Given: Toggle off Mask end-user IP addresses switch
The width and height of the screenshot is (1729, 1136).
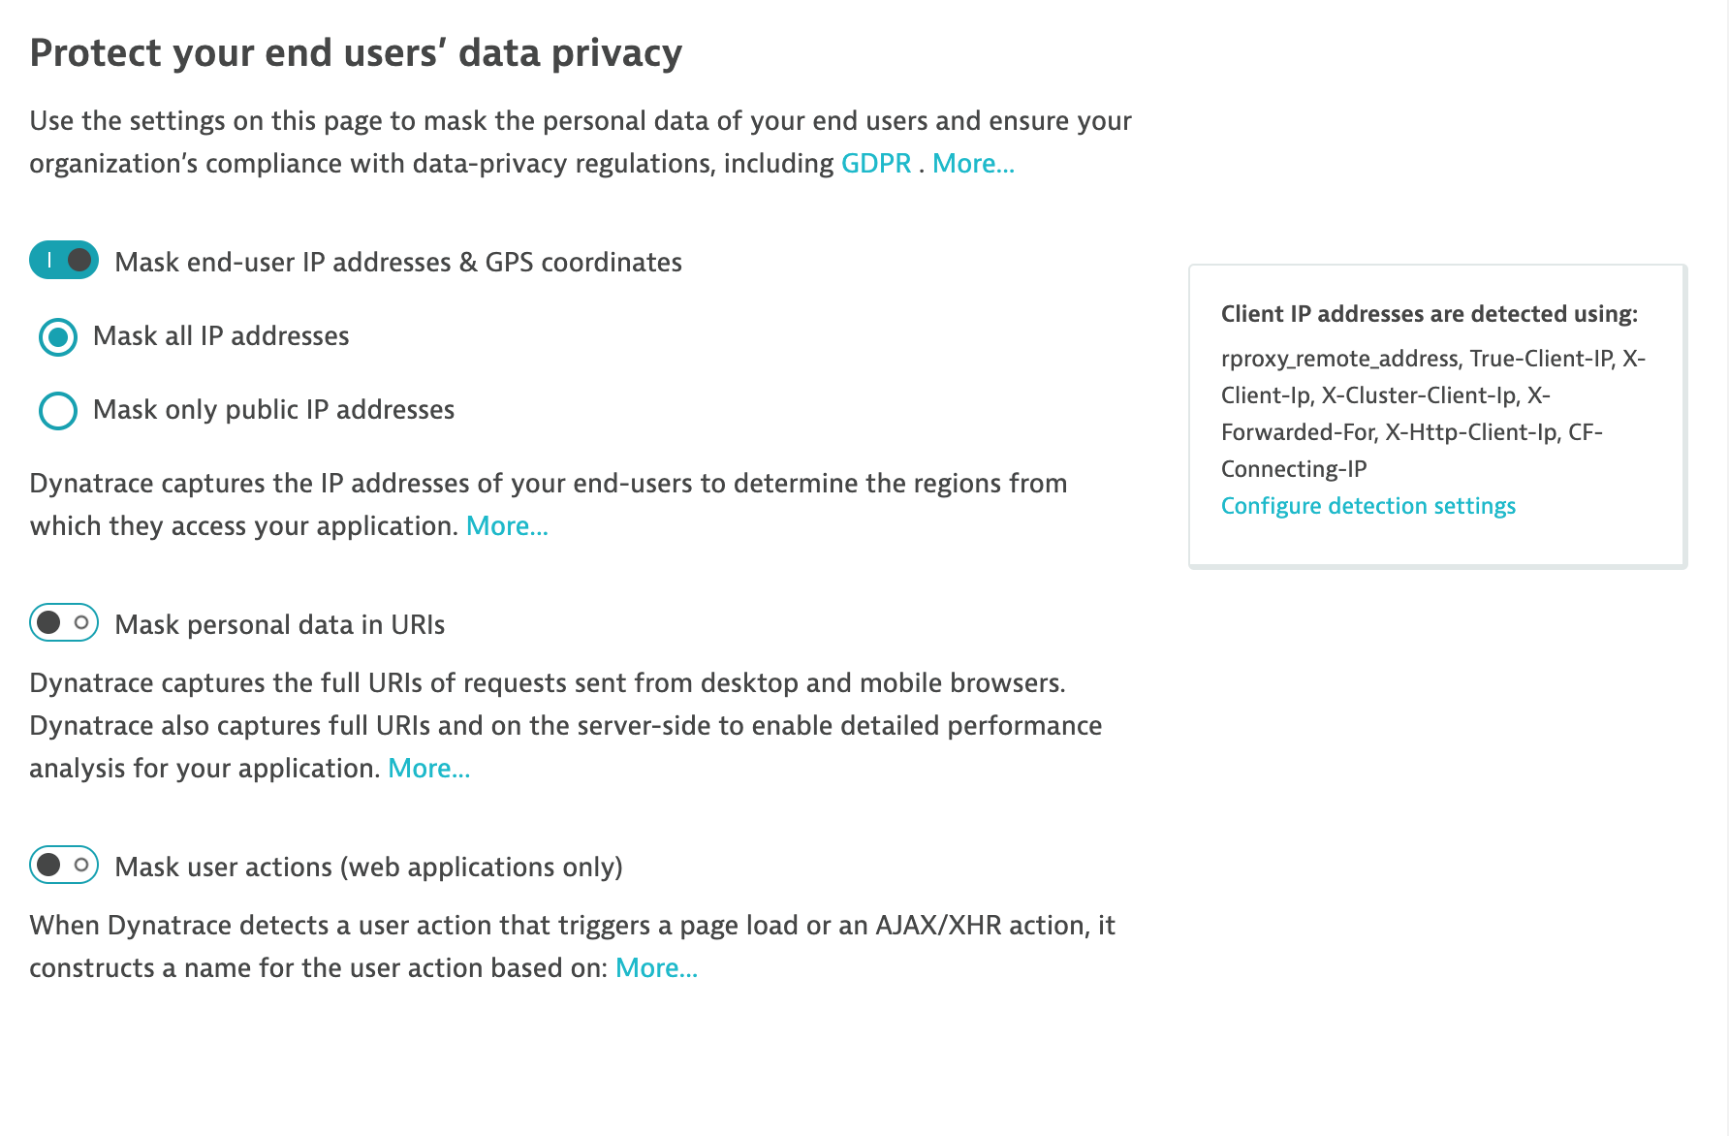Looking at the screenshot, I should point(64,261).
